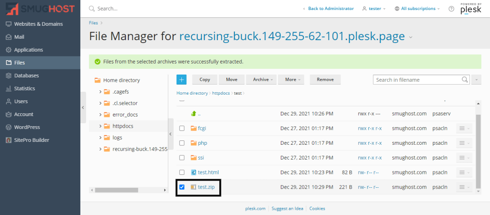This screenshot has height=215, width=490.
Task: Click the Users person icon
Action: click(9, 101)
